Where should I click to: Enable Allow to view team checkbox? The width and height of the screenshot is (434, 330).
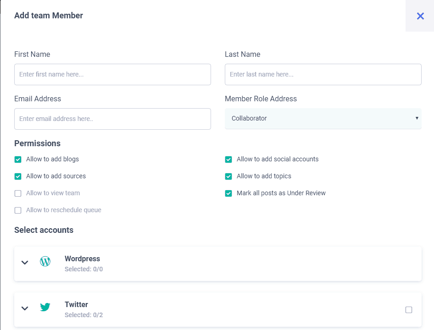(18, 193)
